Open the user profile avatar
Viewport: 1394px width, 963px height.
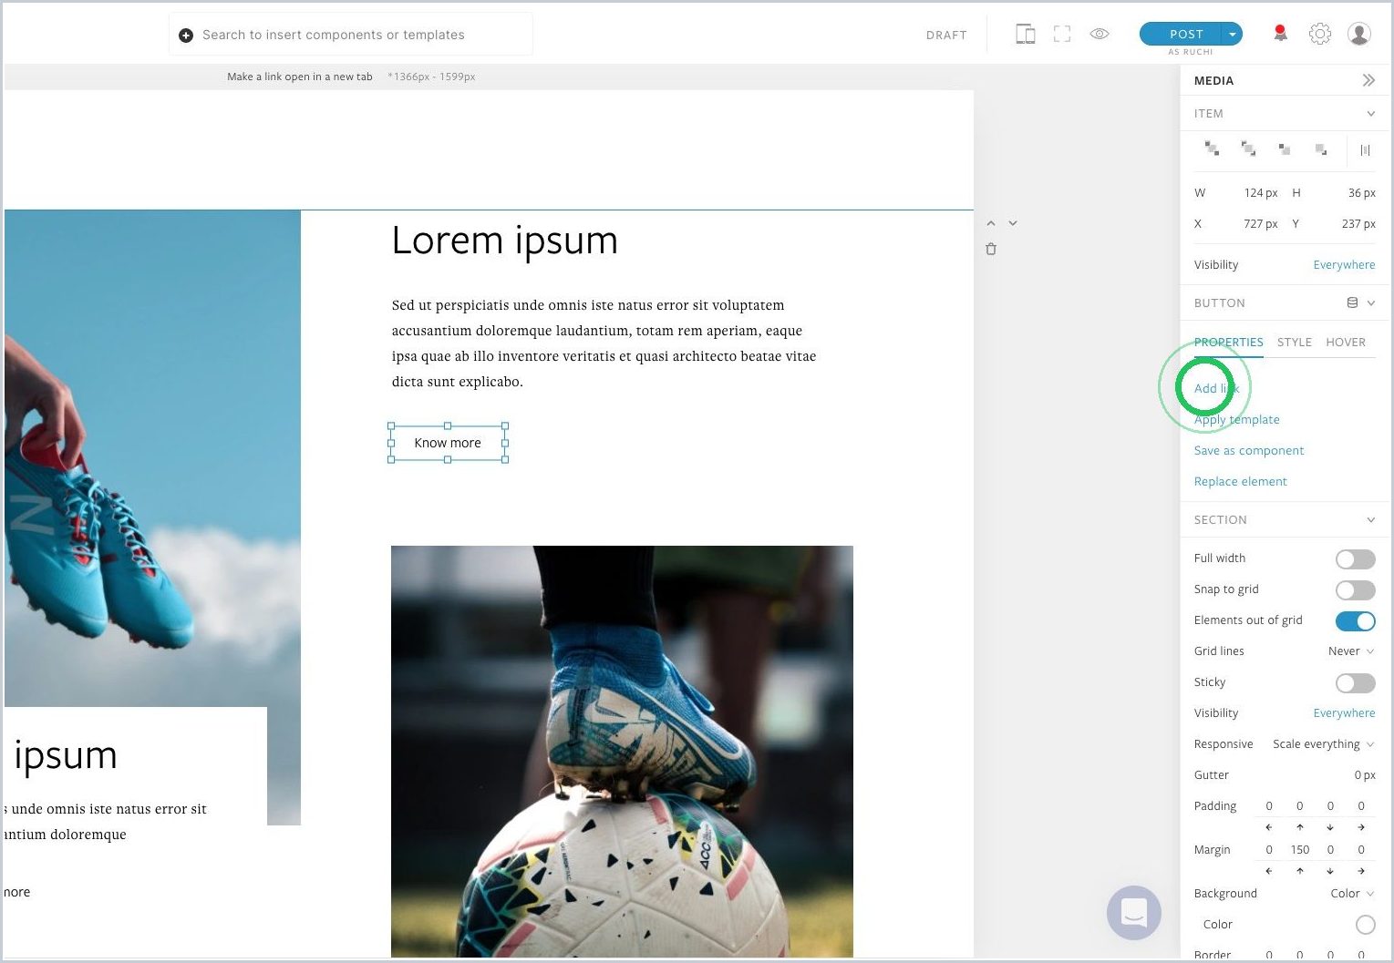(1359, 34)
